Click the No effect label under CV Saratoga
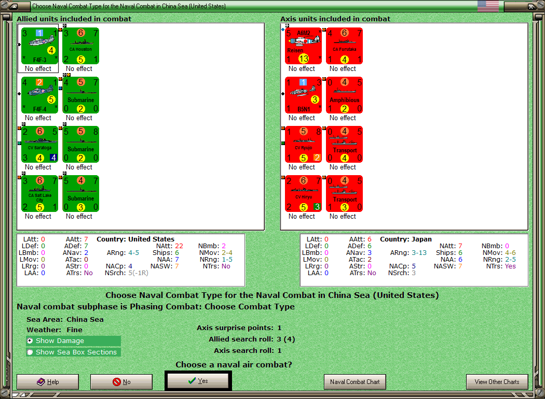545x399 pixels. pyautogui.click(x=38, y=167)
